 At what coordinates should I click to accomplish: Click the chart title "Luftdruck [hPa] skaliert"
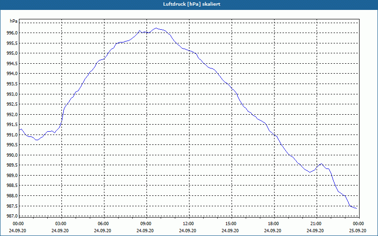coord(192,4)
